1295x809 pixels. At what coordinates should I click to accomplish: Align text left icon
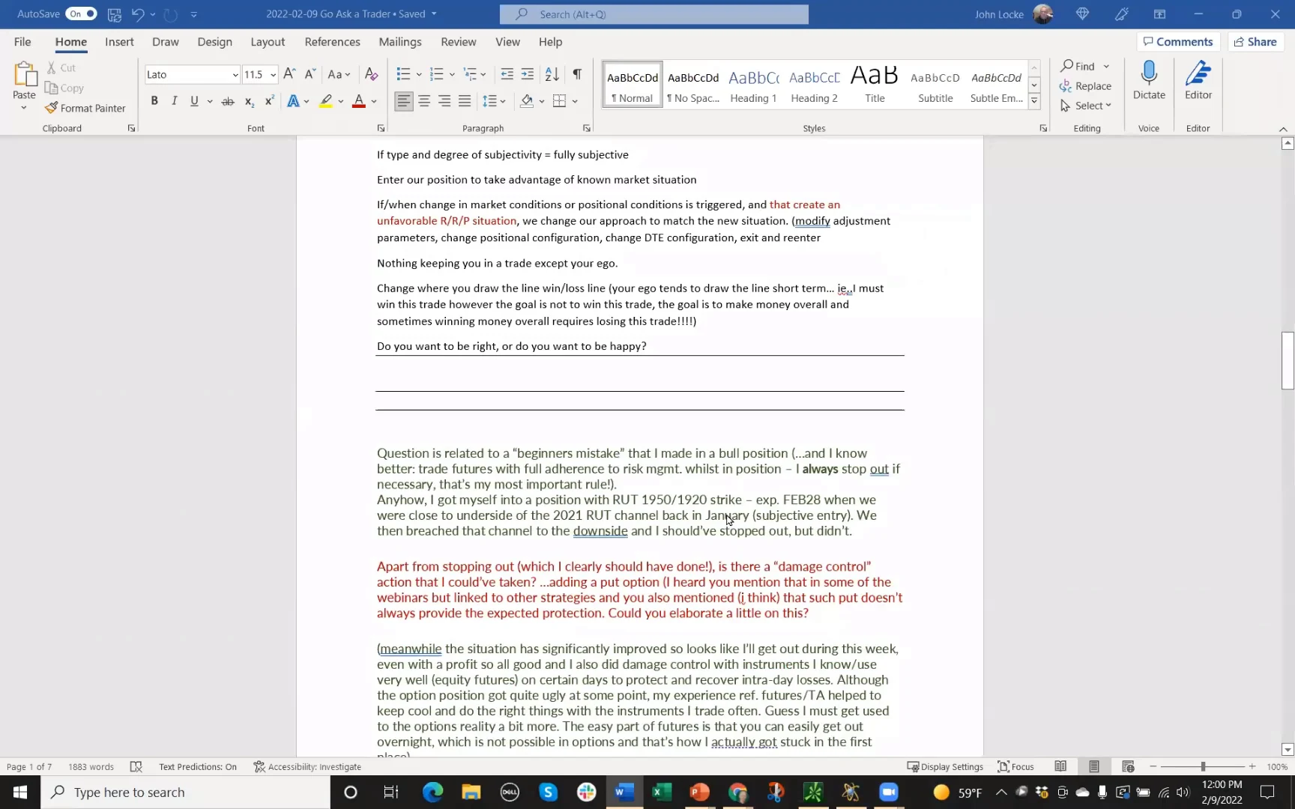coord(404,101)
